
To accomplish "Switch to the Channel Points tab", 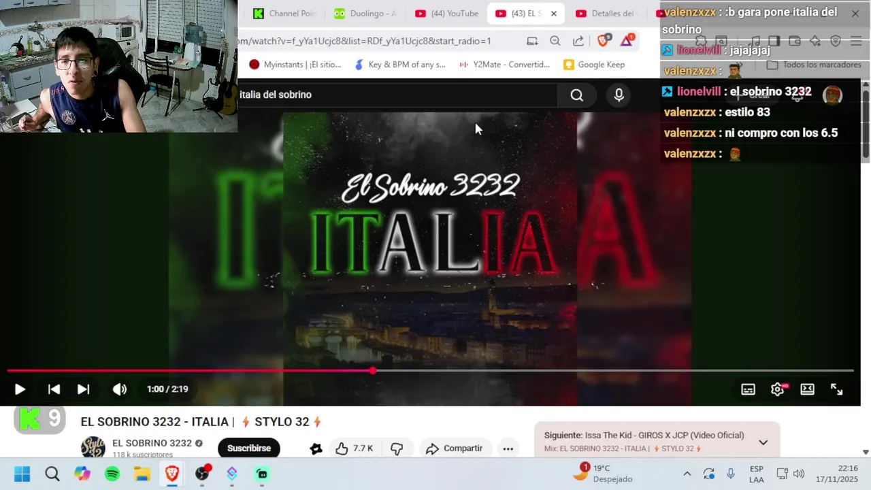I will [284, 14].
